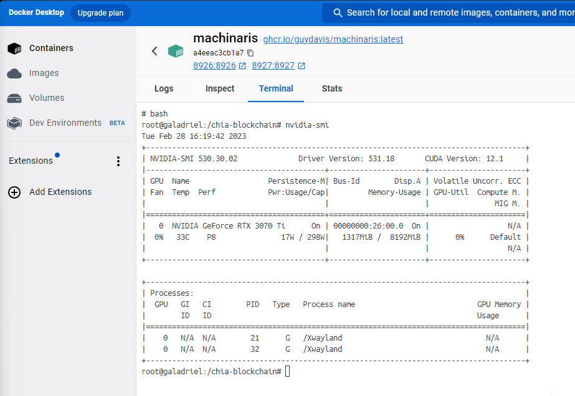575x396 pixels.
Task: Open port 8926:8926 link
Action: pyautogui.click(x=214, y=65)
